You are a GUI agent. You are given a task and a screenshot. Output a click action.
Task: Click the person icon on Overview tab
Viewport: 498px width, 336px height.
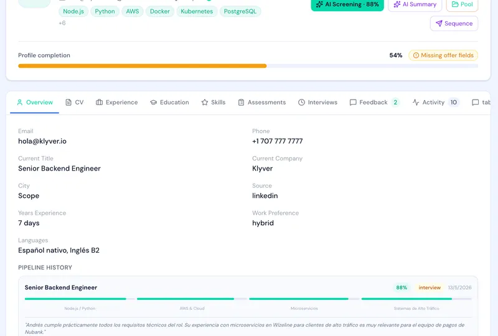click(20, 102)
